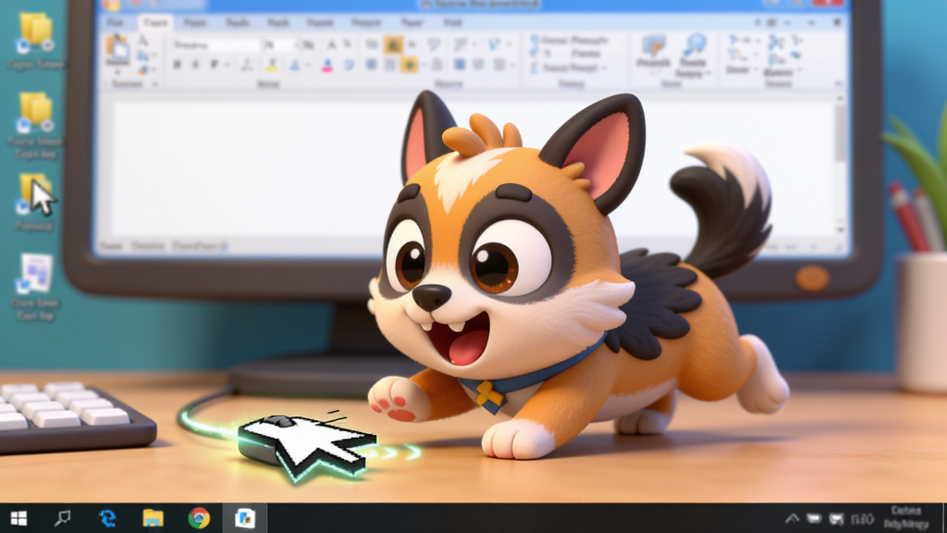Select the currently active ribbon tab

(x=155, y=22)
